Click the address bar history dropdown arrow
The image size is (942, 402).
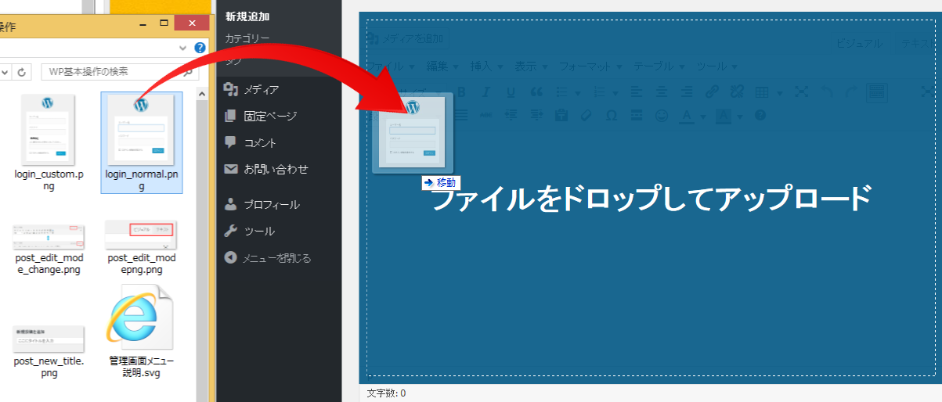pos(5,72)
